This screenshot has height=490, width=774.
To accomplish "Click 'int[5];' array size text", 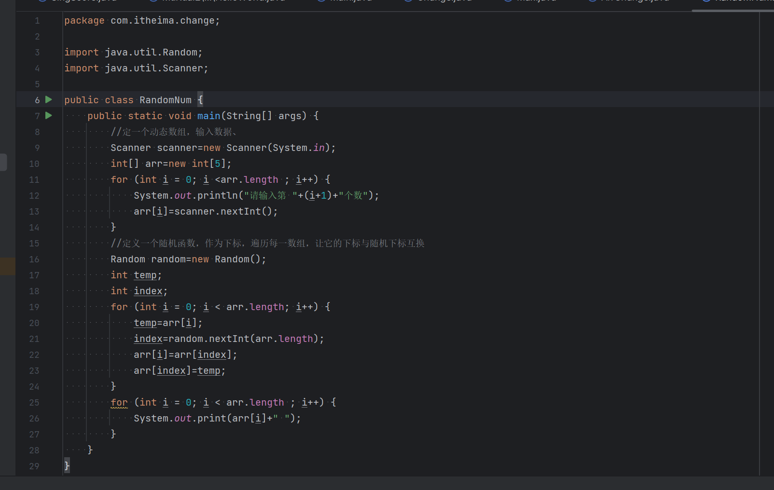I will coord(211,164).
